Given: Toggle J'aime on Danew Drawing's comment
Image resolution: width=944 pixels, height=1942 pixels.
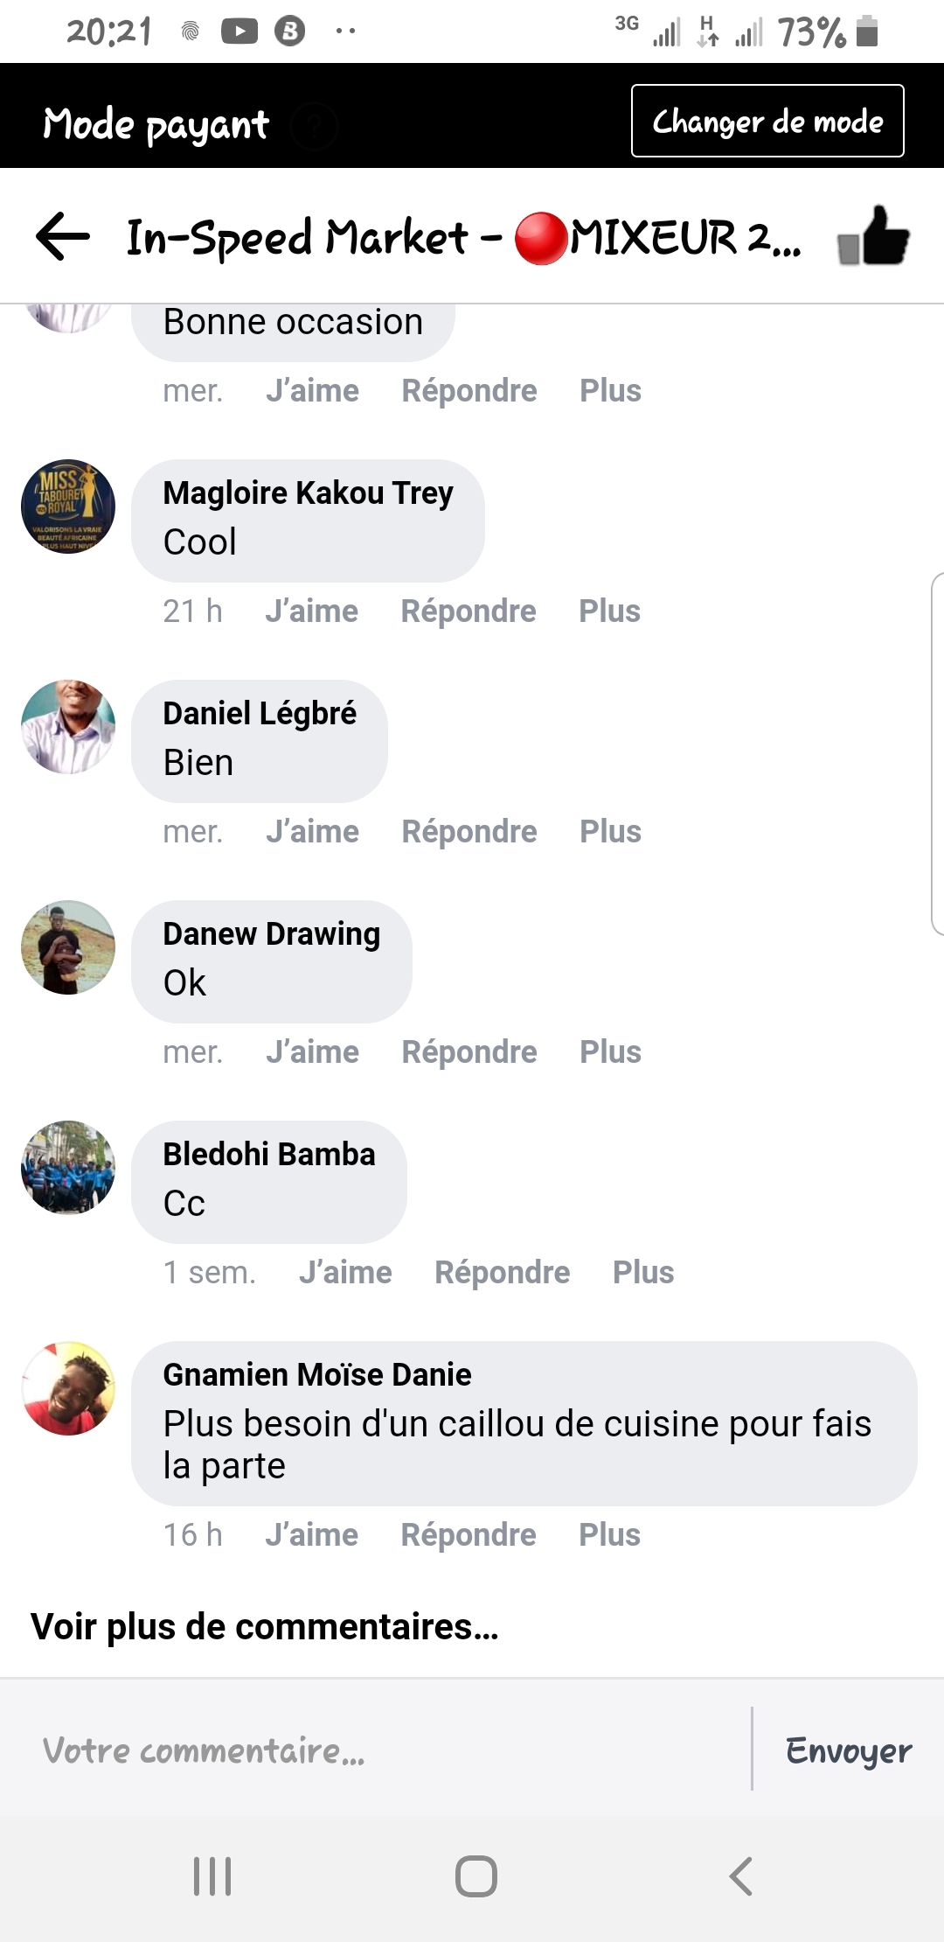Looking at the screenshot, I should [312, 1052].
